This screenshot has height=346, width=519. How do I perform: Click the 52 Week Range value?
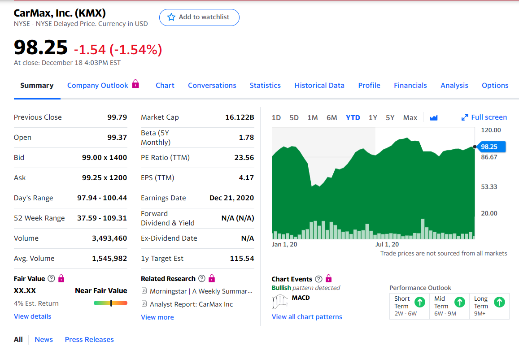pos(102,218)
